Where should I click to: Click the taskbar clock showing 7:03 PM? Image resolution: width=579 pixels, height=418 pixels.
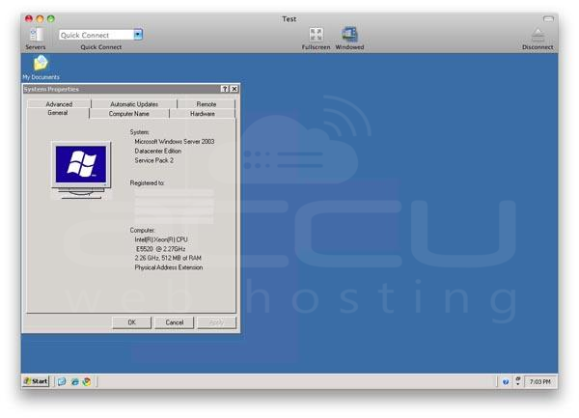point(539,381)
